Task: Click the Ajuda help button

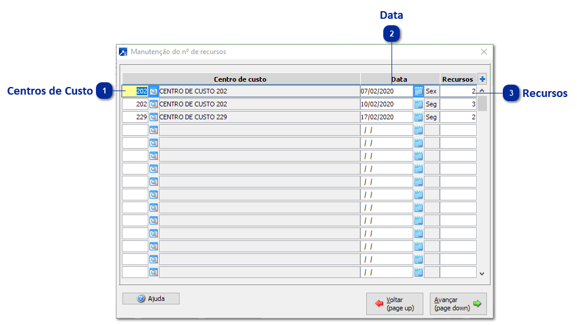Action: click(x=151, y=299)
